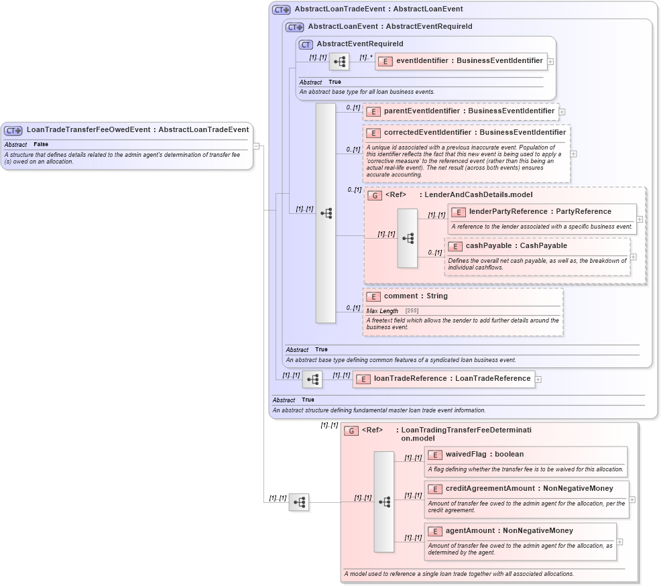Image resolution: width=661 pixels, height=586 pixels.
Task: Click the sequence compositor inside the transfer fee model
Action: click(x=383, y=501)
